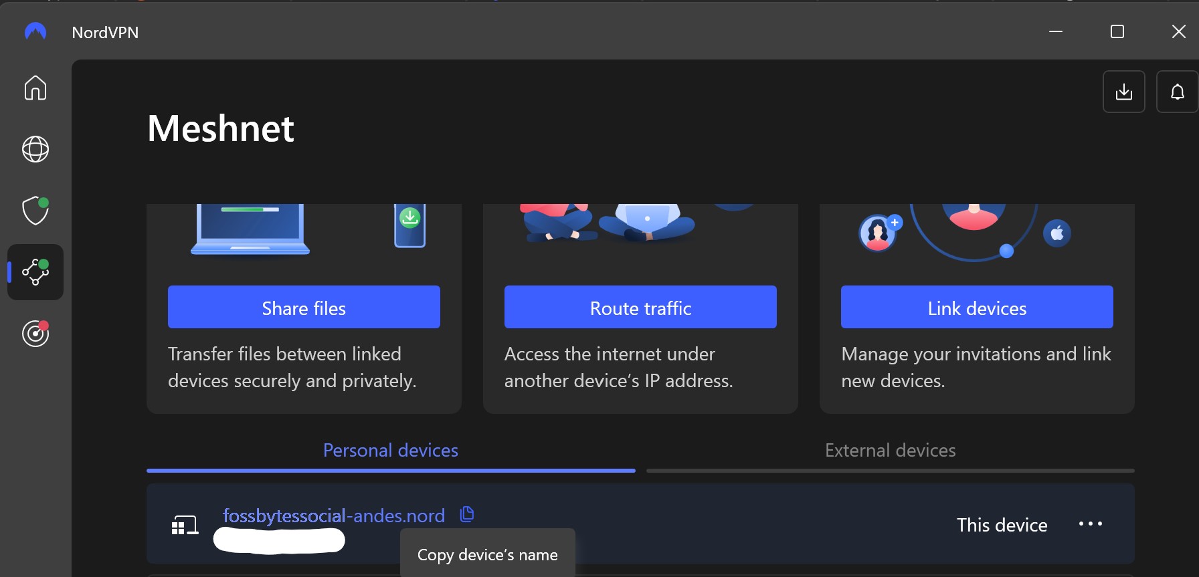Viewport: 1199px width, 577px height.
Task: Click the Windows device icon in device row
Action: [185, 525]
